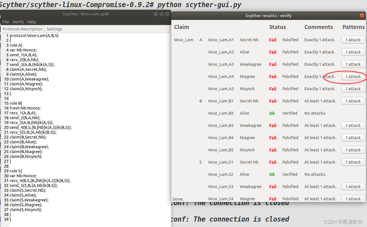
Task: Place cursor on 'protocol Woo-Lam(A,B,S)' line
Action: click(34, 36)
